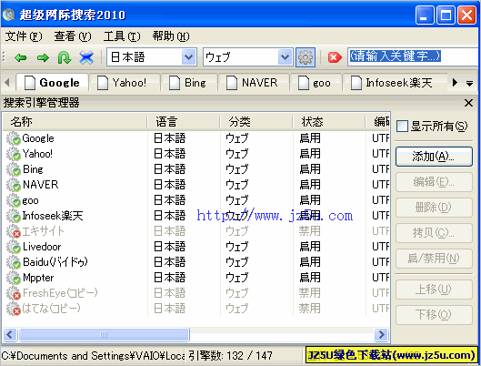Click the keyword search input field
The height and width of the screenshot is (366, 481).
[x=413, y=56]
